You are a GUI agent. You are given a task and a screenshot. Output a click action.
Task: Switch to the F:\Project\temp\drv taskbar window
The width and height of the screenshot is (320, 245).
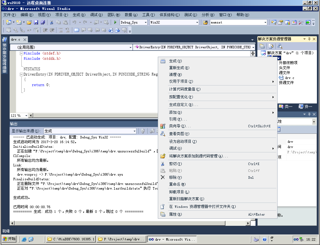pos(122,239)
